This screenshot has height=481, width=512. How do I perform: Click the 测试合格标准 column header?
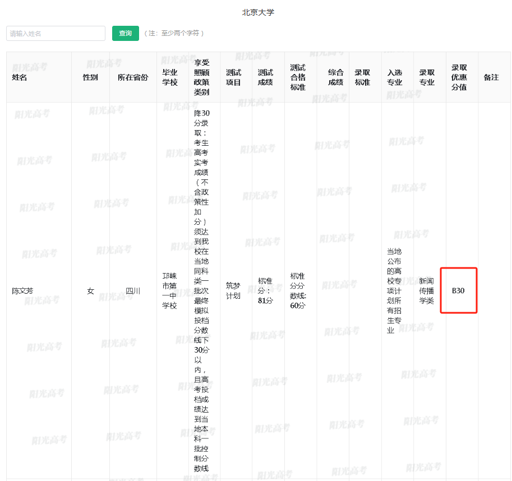click(298, 77)
